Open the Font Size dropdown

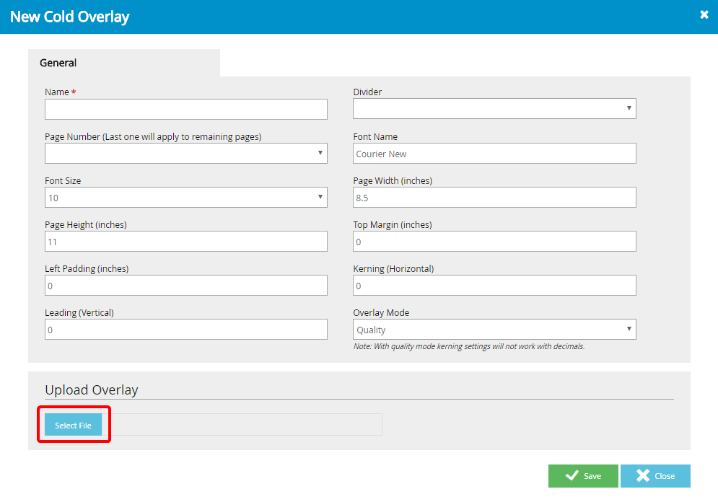(185, 198)
